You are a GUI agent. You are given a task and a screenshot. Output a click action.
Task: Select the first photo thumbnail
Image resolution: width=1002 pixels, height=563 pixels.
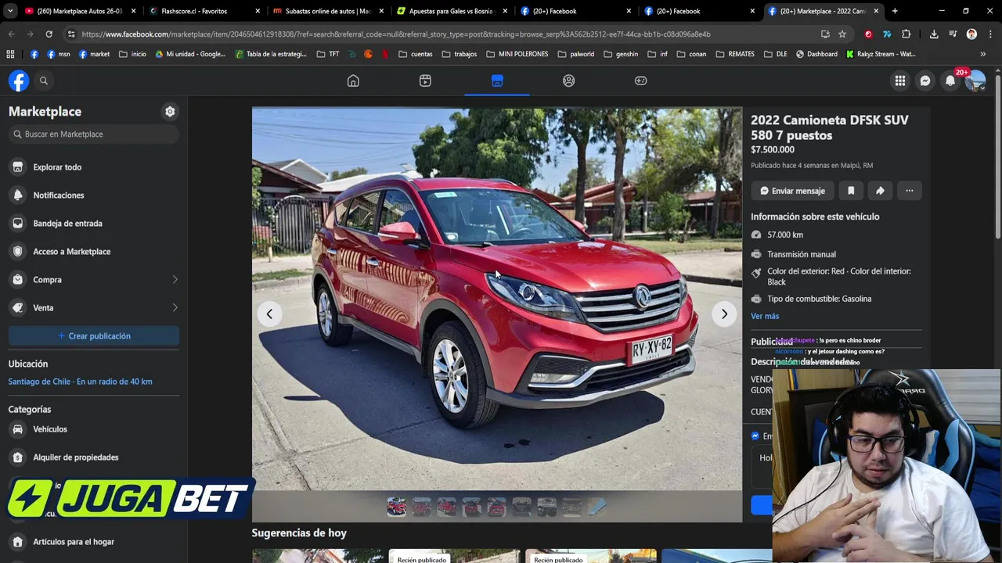click(397, 507)
